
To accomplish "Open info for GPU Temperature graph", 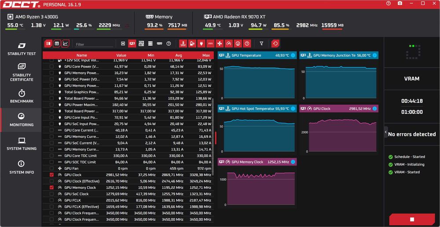I will click(x=293, y=55).
